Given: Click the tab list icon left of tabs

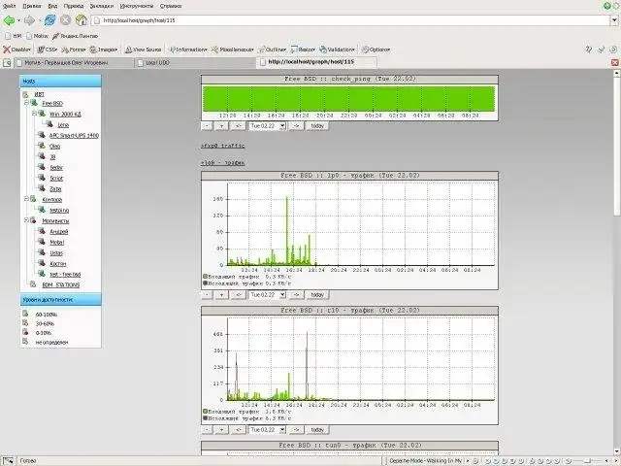Looking at the screenshot, I should [7, 62].
